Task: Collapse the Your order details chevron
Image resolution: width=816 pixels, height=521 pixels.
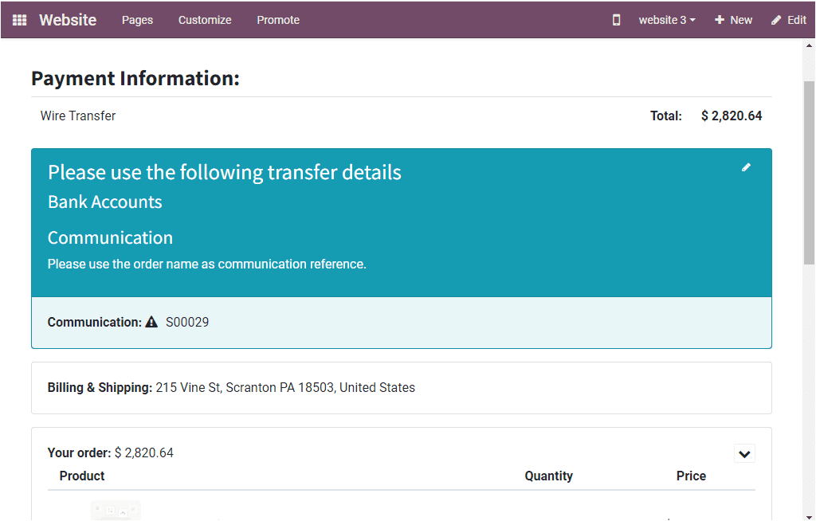Action: [744, 452]
